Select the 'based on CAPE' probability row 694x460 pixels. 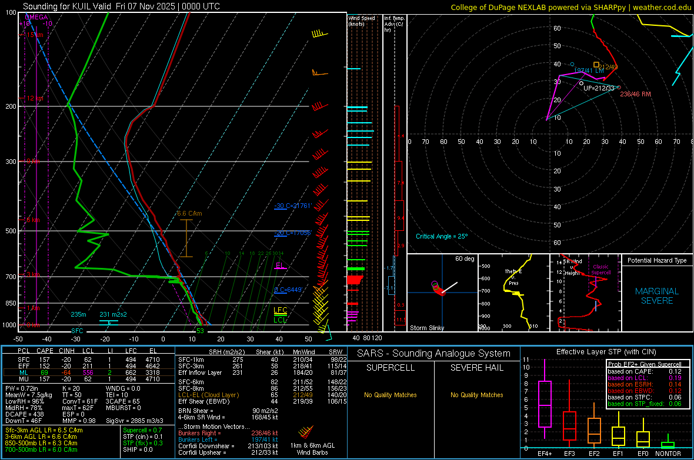coord(645,371)
